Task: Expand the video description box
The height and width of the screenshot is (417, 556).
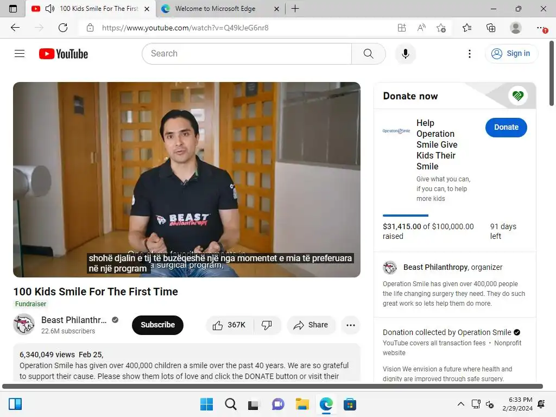Action: tap(187, 362)
